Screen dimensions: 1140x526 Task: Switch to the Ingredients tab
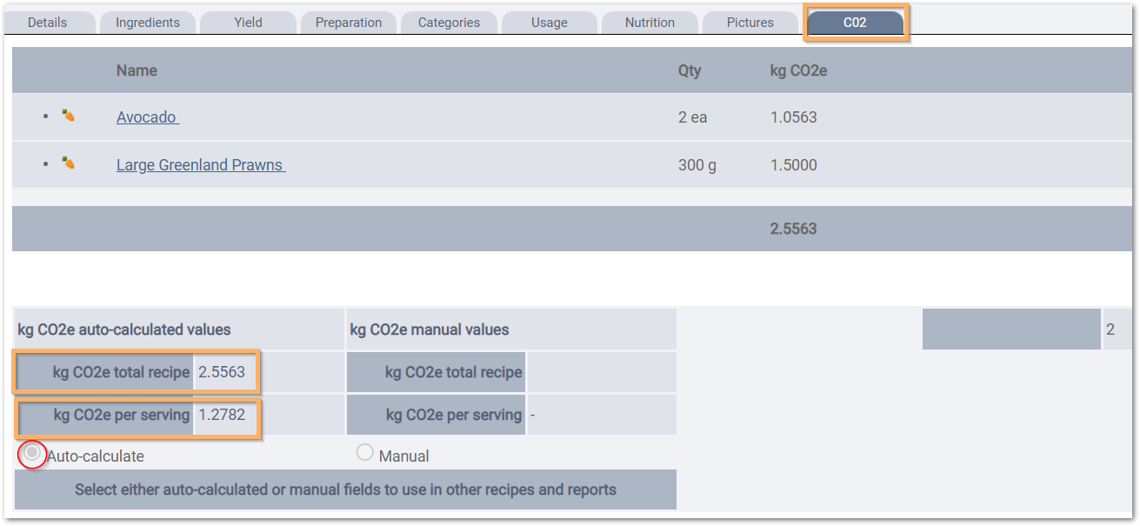[x=147, y=22]
